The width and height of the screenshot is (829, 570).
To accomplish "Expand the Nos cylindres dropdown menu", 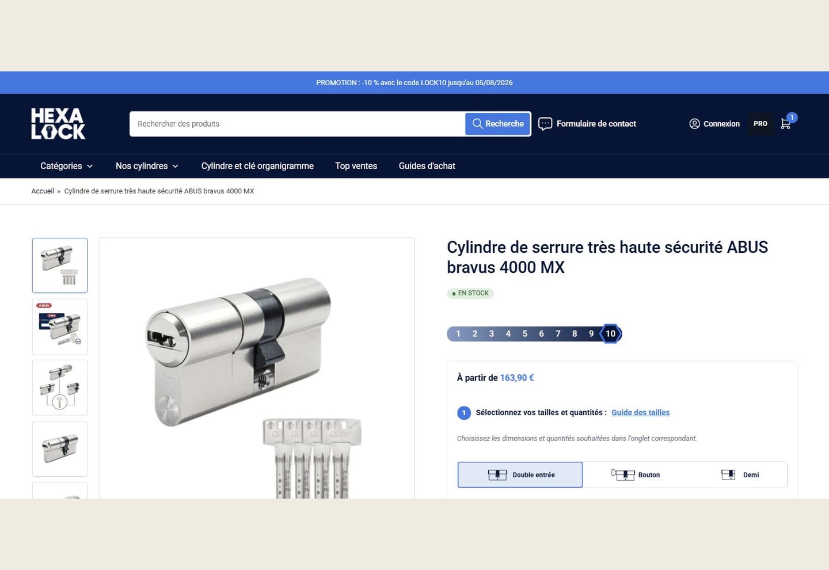I will pos(147,166).
